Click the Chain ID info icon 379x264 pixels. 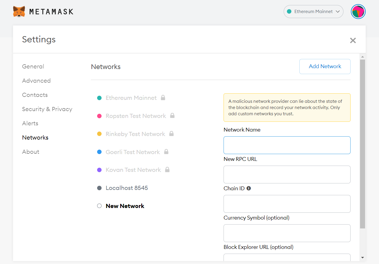pyautogui.click(x=248, y=188)
